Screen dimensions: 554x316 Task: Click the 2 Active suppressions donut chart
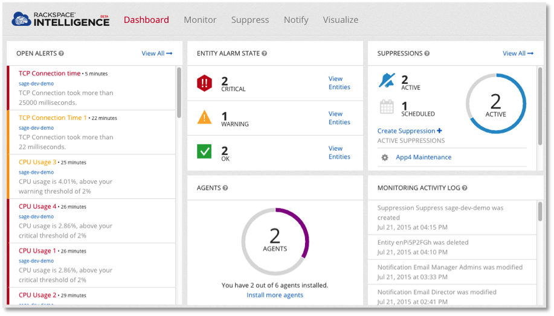pyautogui.click(x=496, y=104)
